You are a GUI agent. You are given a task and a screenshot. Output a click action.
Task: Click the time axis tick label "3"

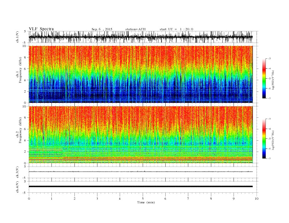pos(97,199)
